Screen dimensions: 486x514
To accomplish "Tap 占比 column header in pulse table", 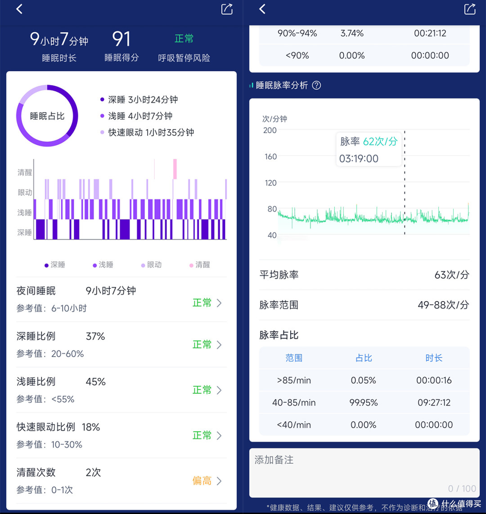I will pos(364,358).
